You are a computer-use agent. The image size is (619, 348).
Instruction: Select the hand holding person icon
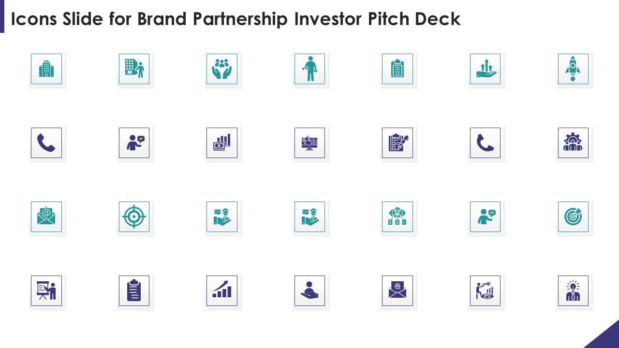309,291
